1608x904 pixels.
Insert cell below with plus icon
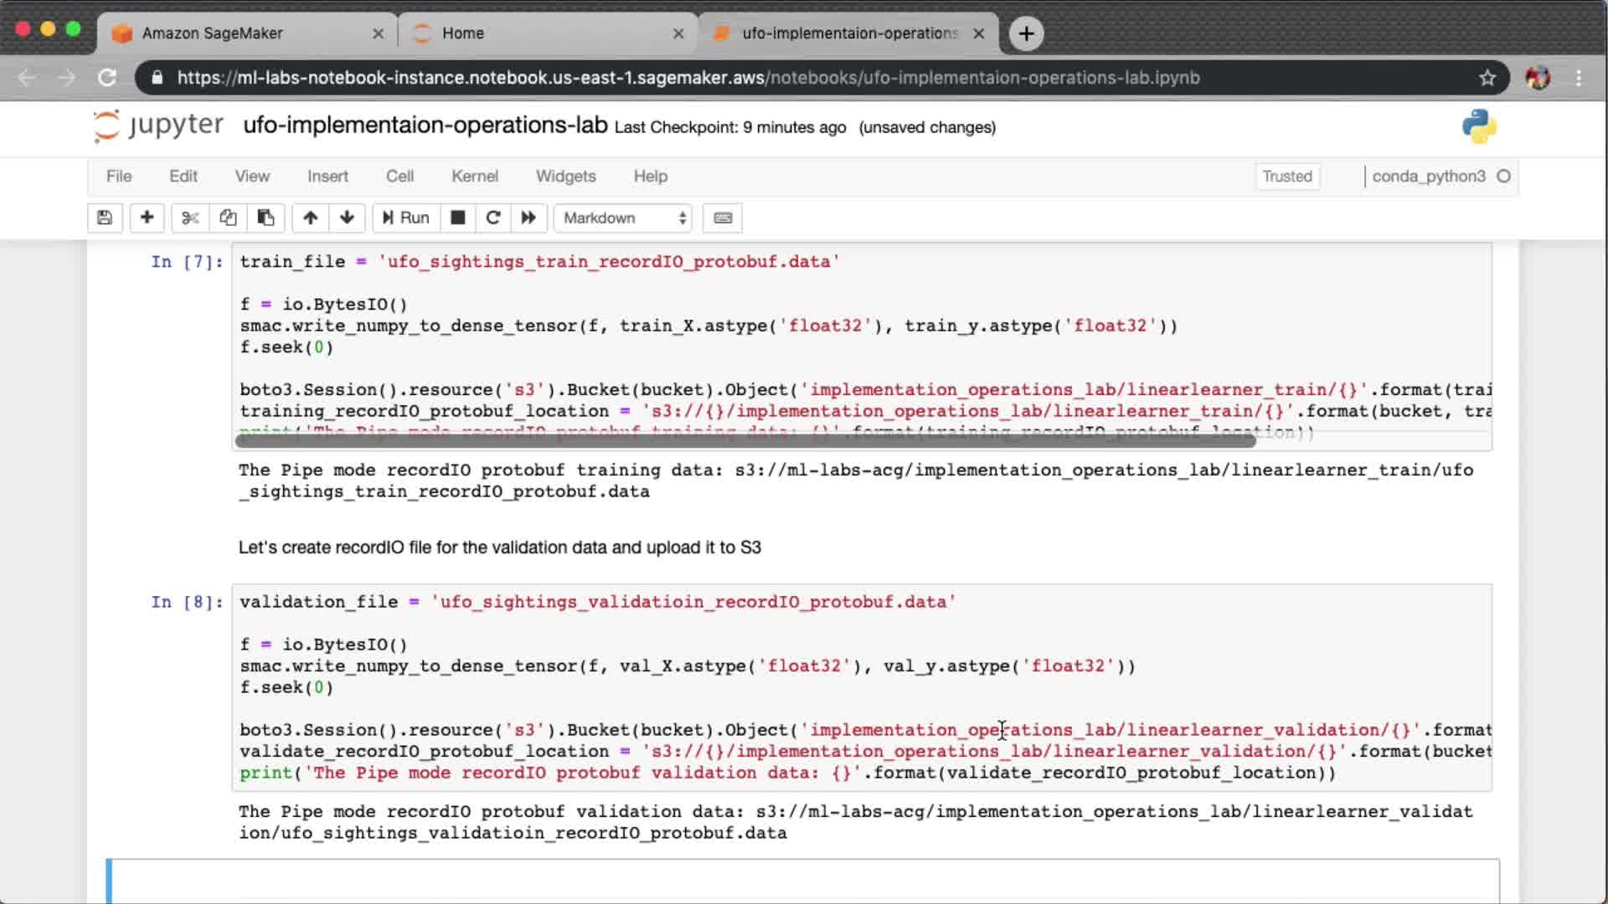[147, 218]
